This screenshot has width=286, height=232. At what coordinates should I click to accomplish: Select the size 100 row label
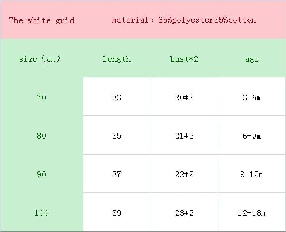(x=42, y=213)
